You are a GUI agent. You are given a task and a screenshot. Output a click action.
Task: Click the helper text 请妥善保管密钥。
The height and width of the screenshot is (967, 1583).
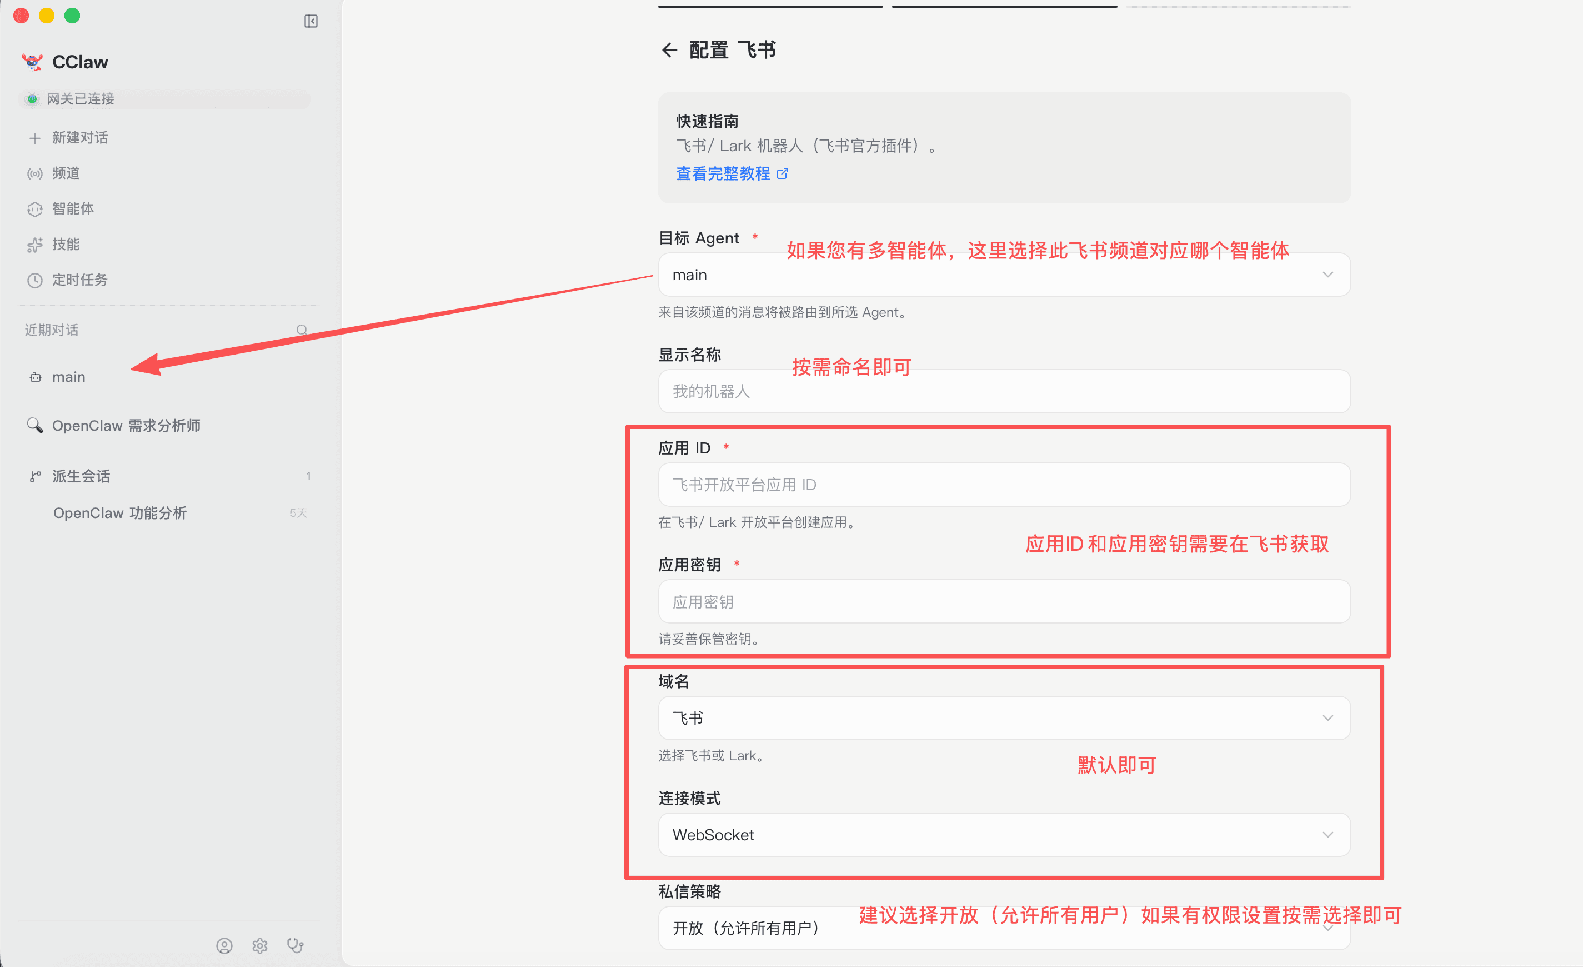pos(710,639)
